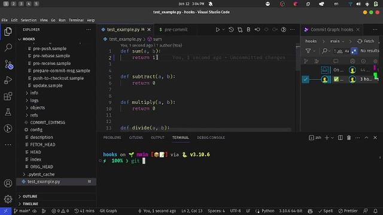Image resolution: width=383 pixels, height=215 pixels.
Task: Open the new terminal profile dropdown arrow
Action: tap(332, 138)
